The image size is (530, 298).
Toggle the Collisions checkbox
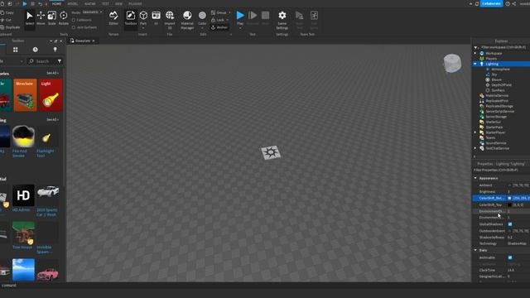pos(74,20)
